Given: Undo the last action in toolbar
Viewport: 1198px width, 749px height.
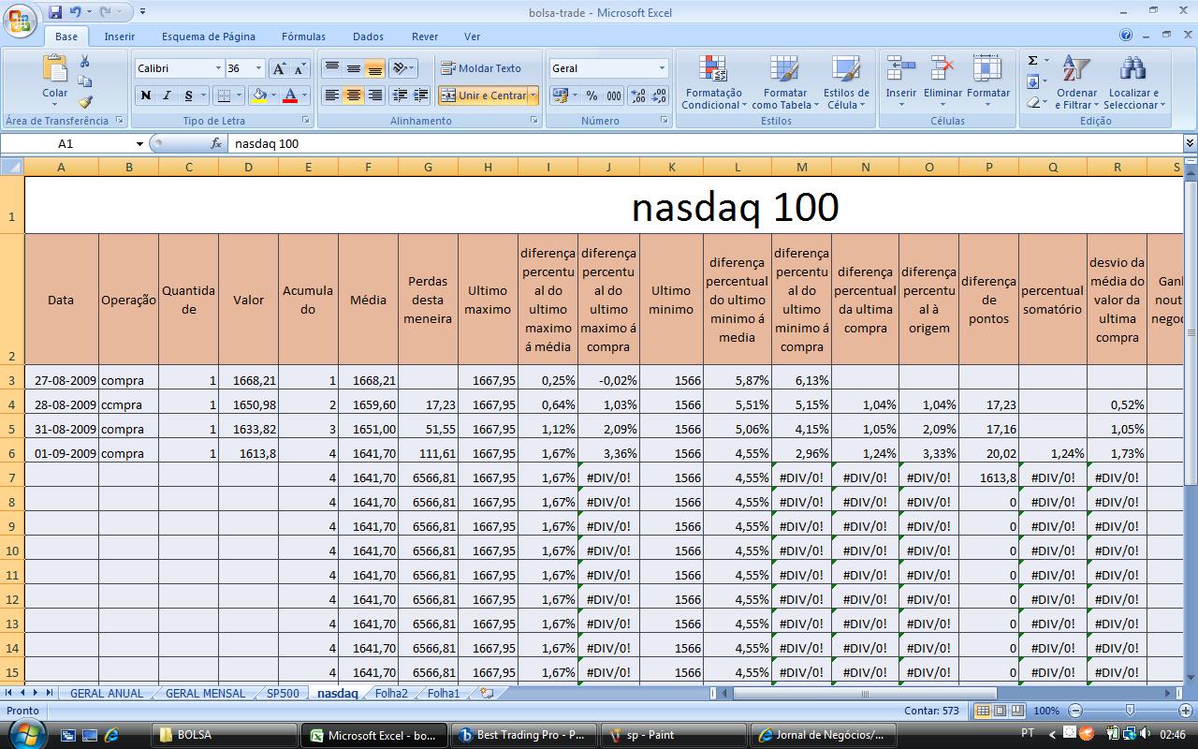Looking at the screenshot, I should [75, 12].
